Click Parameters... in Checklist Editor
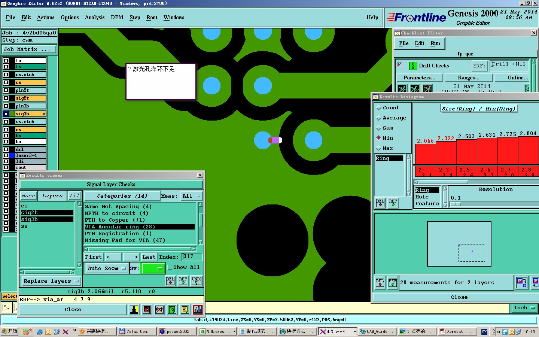Viewport: 539px width, 337px height. coord(420,78)
